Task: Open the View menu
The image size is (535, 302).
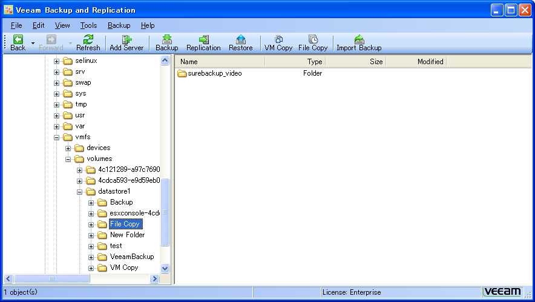Action: point(62,25)
